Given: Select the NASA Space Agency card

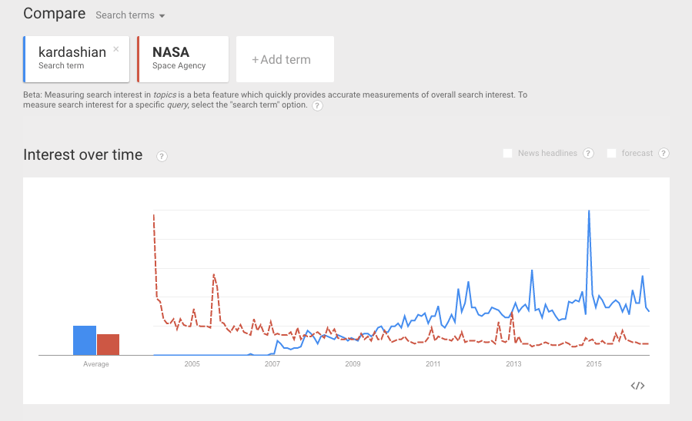Looking at the screenshot, I should [x=182, y=59].
